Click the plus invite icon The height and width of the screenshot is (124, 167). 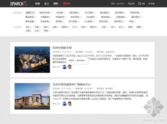(149, 4)
